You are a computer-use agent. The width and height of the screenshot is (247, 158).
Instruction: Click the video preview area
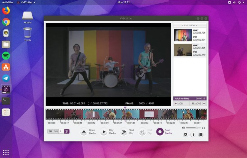tap(108, 64)
